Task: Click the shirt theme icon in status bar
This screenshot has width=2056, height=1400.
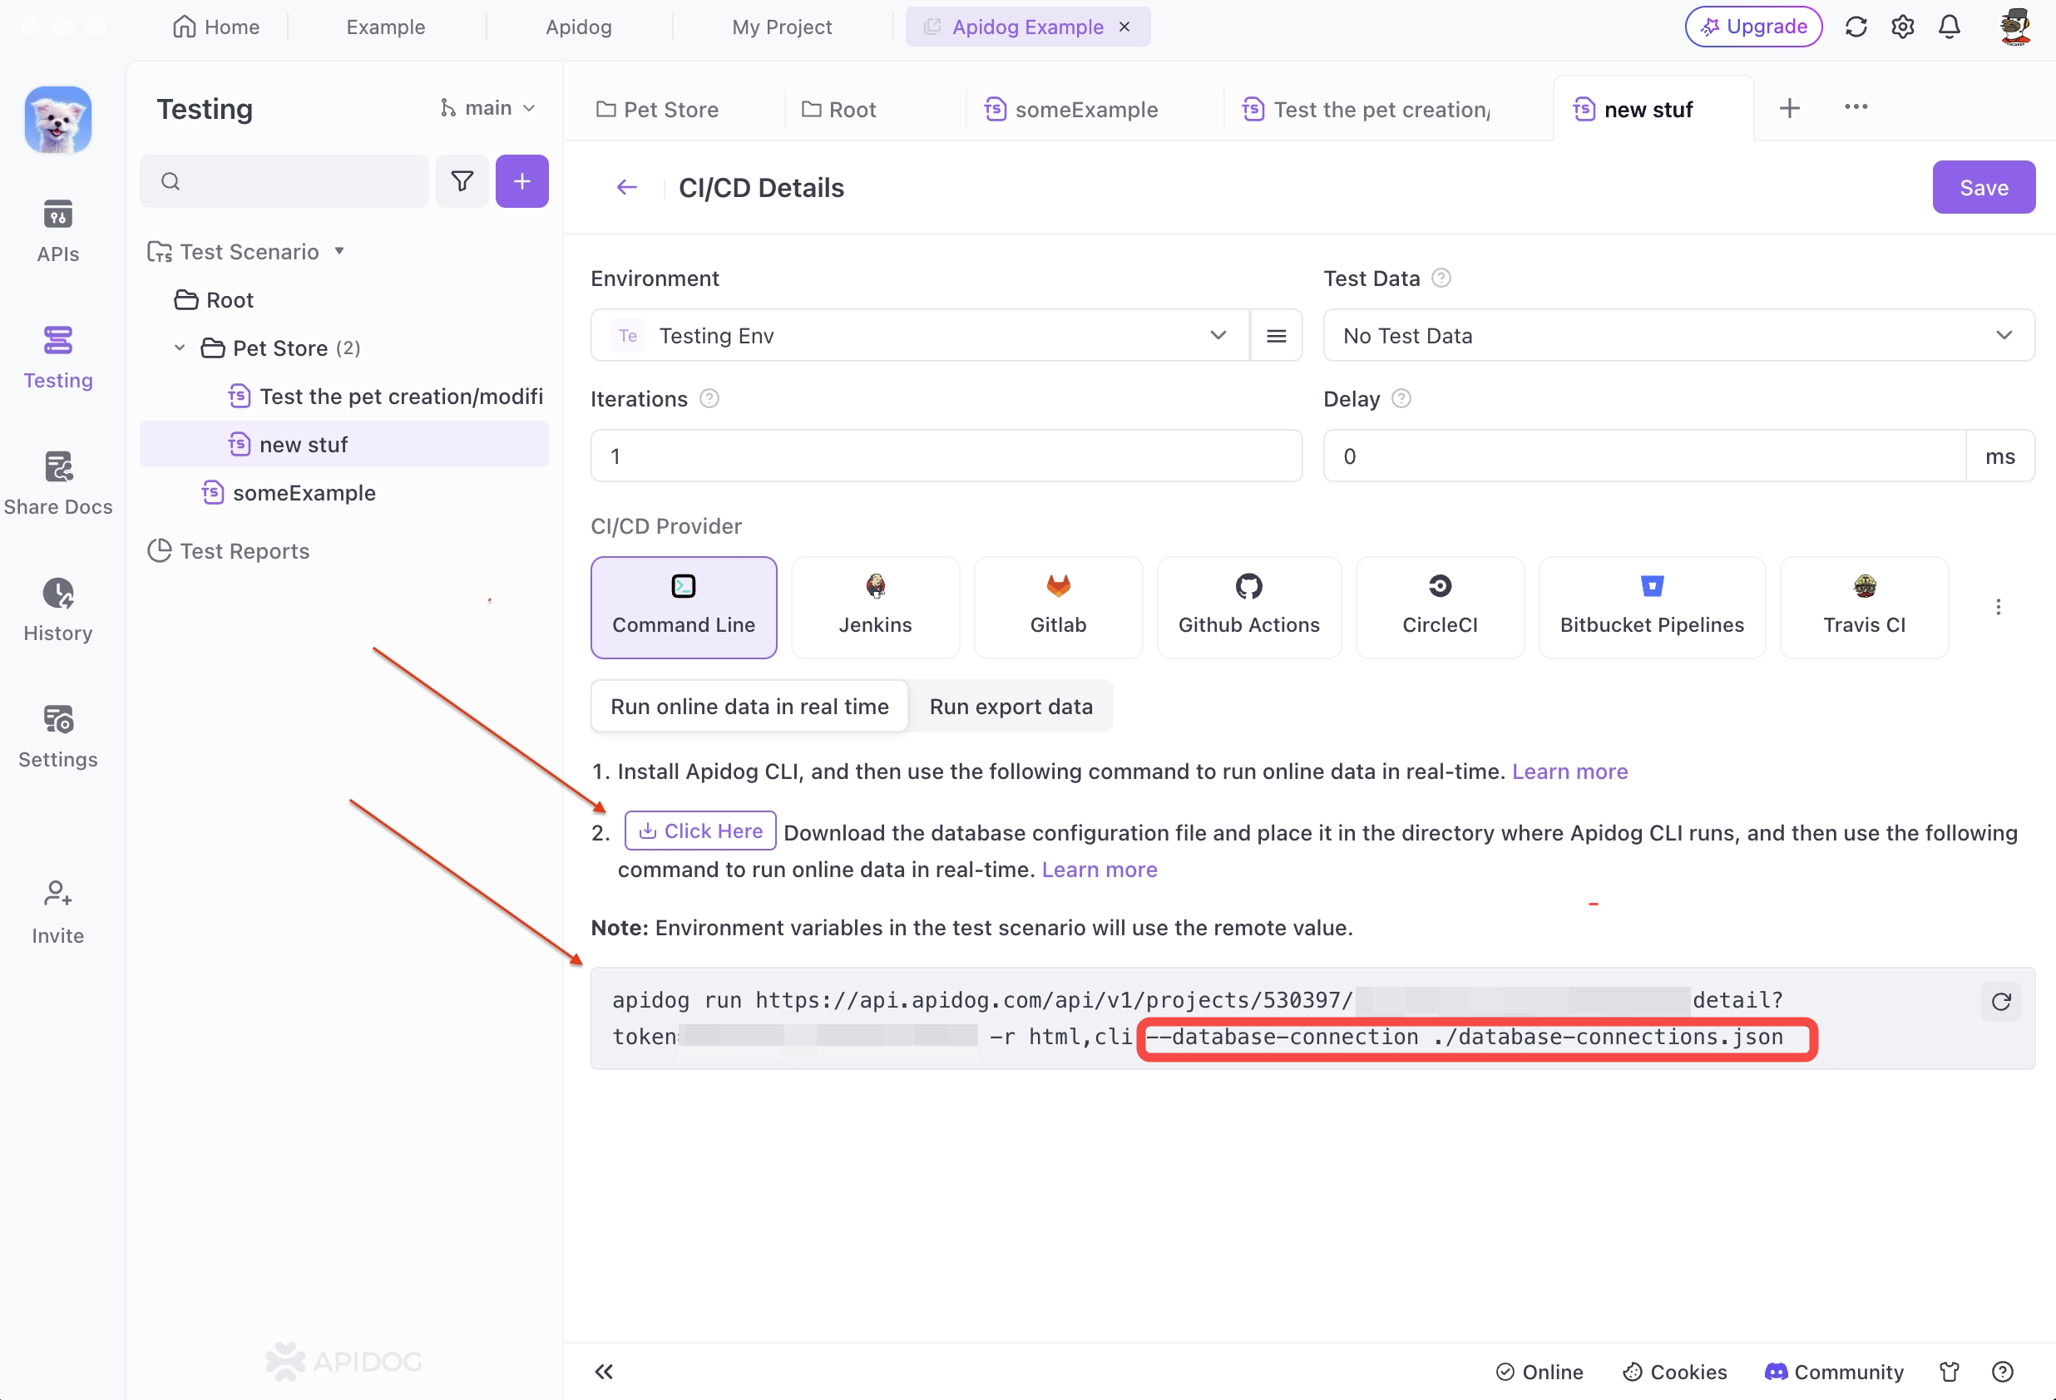Action: (x=1949, y=1372)
